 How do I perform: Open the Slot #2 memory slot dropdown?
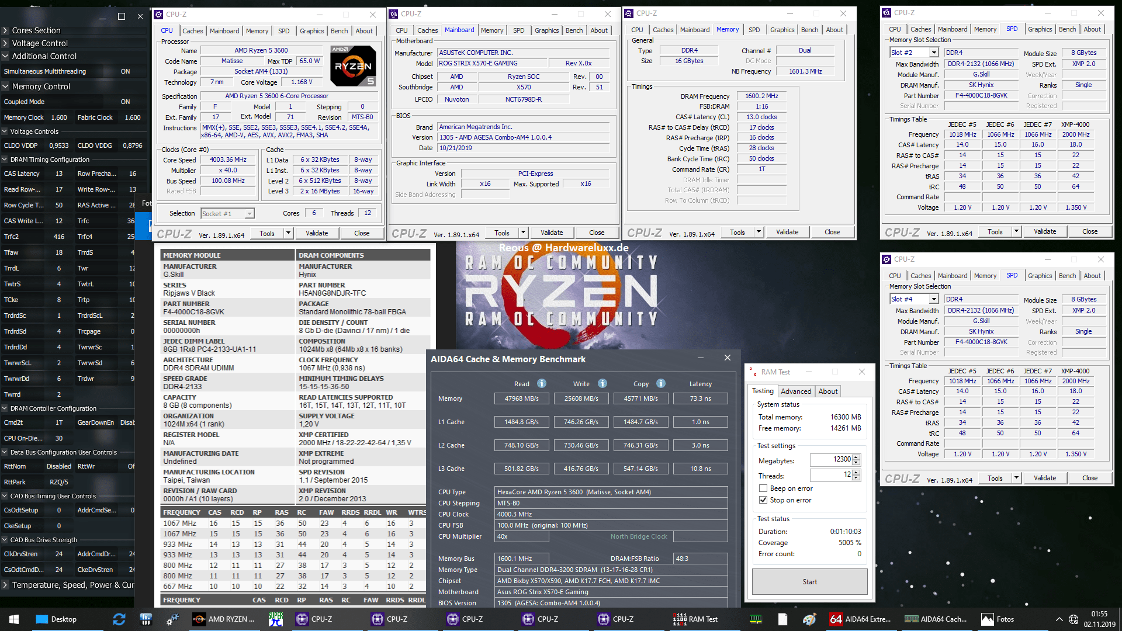[x=934, y=53]
